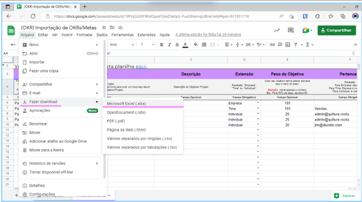Select Abrir in the Arquivo menu
Viewport: 362px width, 202px height.
(61, 54)
